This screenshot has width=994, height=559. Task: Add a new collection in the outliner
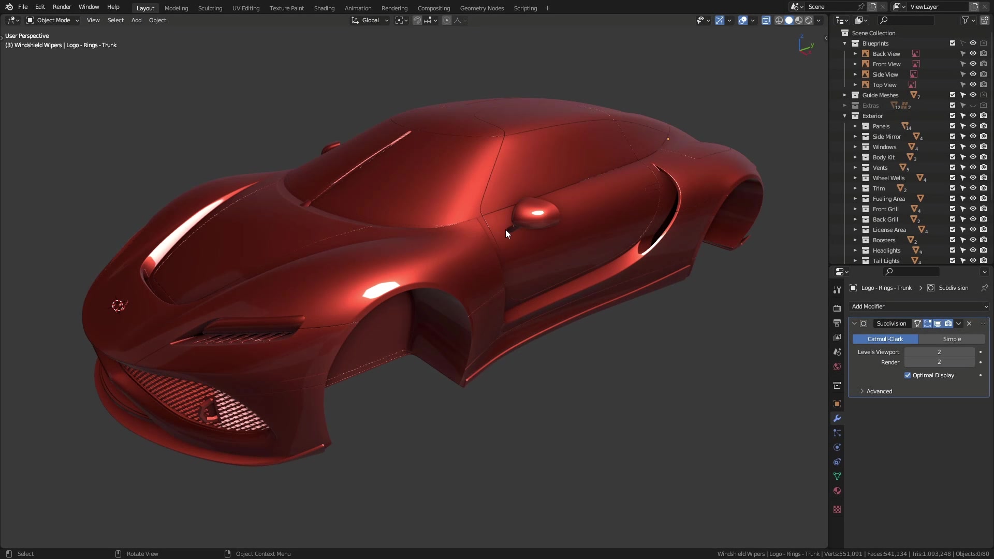click(985, 20)
